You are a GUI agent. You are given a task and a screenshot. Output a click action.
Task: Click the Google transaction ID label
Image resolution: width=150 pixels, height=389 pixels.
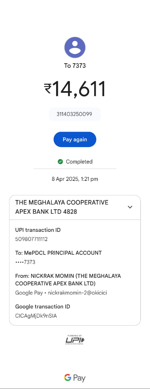point(43,307)
